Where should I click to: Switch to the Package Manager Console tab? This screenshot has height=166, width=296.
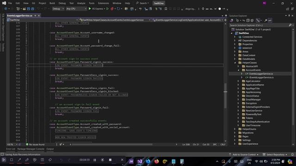pos(31,149)
